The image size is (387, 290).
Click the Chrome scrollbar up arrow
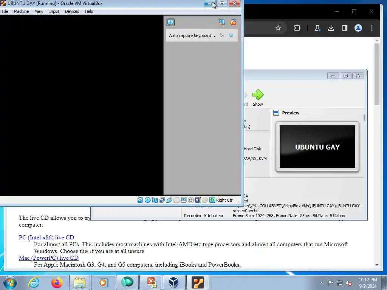[377, 40]
